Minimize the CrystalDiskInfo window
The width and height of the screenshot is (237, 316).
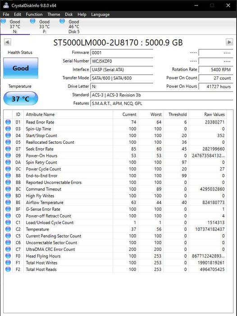pos(196,5)
